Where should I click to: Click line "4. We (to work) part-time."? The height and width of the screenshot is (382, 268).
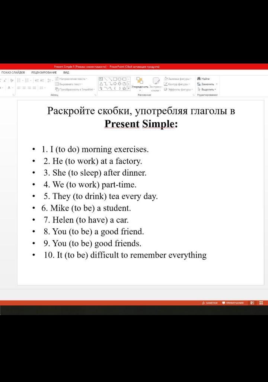tap(90, 184)
